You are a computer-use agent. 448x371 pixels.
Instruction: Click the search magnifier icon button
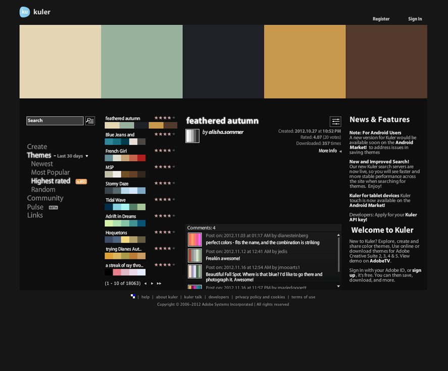pyautogui.click(x=90, y=121)
